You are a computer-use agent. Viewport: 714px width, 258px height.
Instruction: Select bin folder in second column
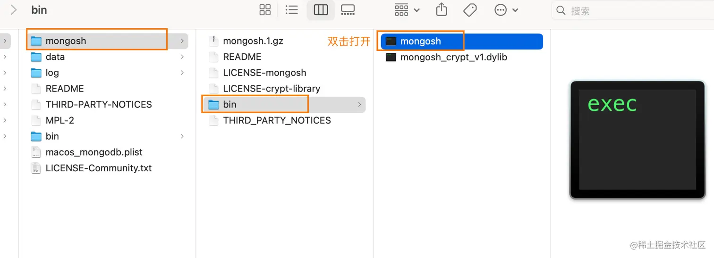point(284,104)
